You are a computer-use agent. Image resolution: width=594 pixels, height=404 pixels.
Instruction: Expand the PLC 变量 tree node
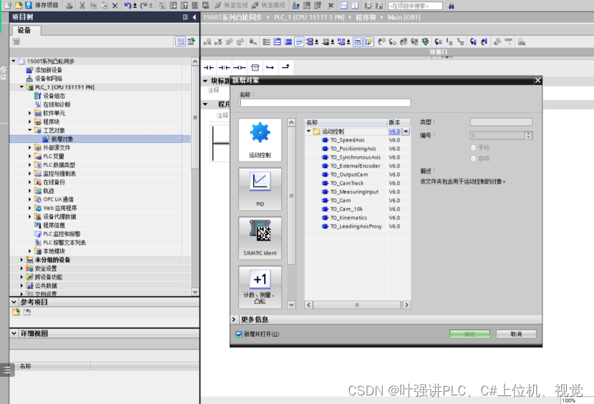coord(30,156)
